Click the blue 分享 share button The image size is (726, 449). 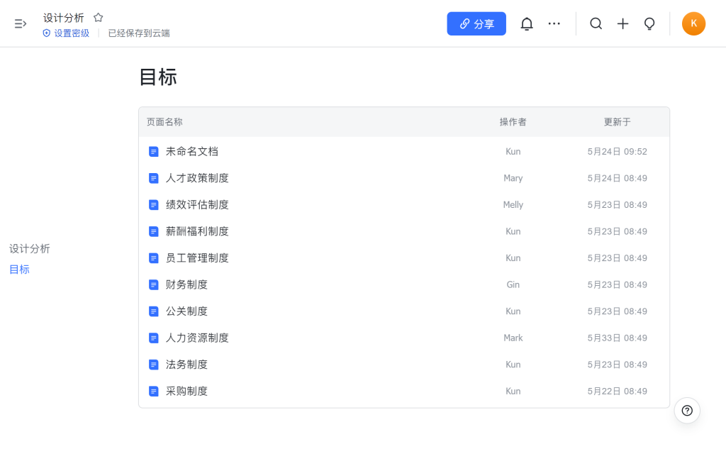pyautogui.click(x=476, y=23)
